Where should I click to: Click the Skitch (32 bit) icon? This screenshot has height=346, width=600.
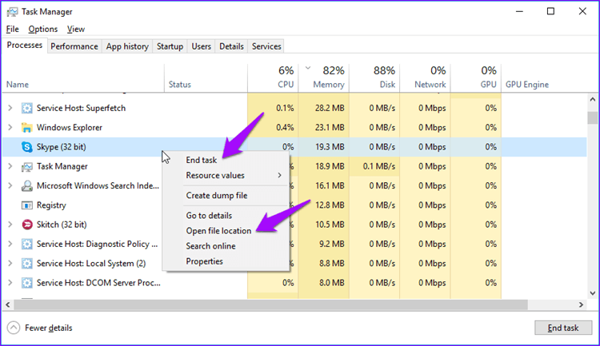click(26, 225)
